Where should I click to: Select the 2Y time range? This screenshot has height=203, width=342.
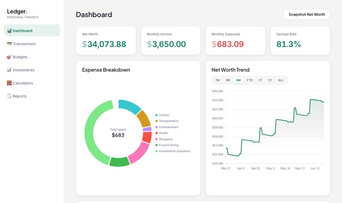point(270,80)
